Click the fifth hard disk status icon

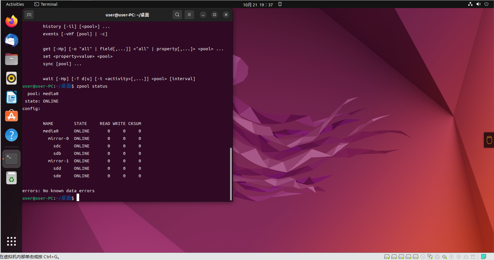[415, 257]
